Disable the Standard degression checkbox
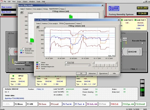The height and width of the screenshot is (110, 150). 39,66
